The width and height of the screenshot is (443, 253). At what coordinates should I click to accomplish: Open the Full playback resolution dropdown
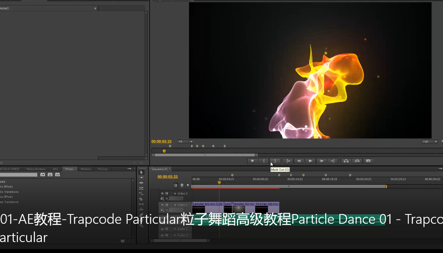[430, 141]
